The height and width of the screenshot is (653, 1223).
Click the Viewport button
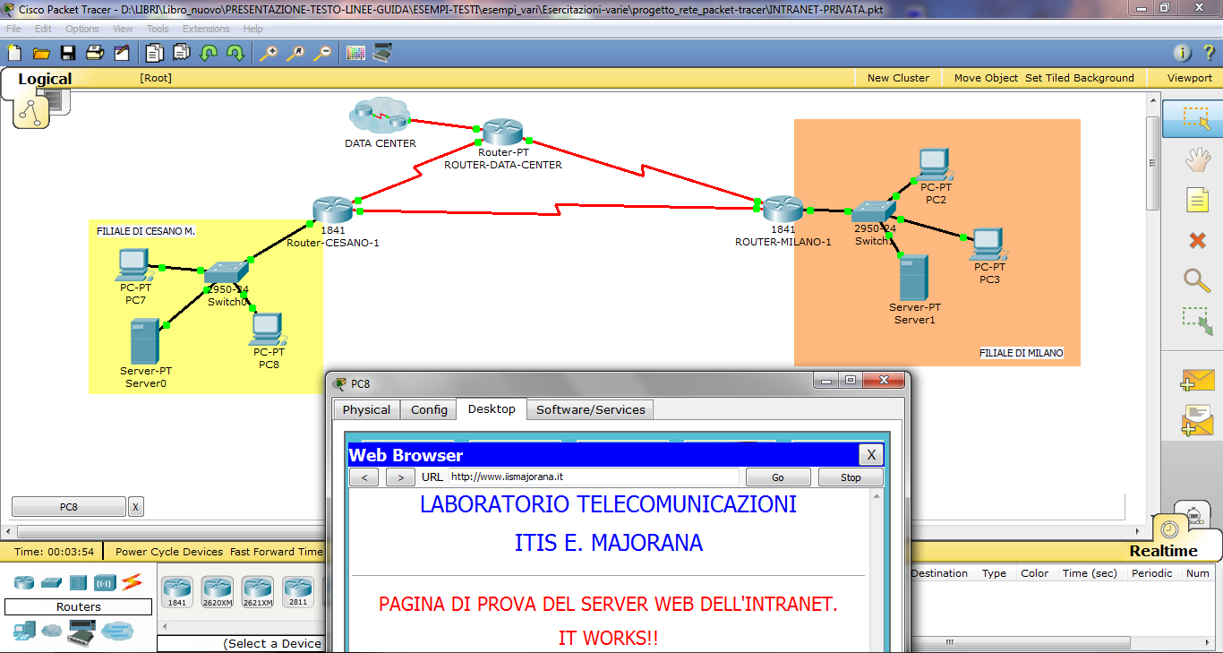pos(1190,78)
